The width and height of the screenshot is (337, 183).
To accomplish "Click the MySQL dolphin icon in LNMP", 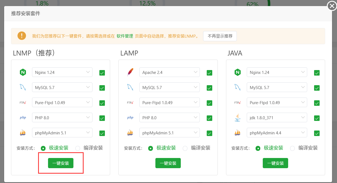I will point(23,88).
